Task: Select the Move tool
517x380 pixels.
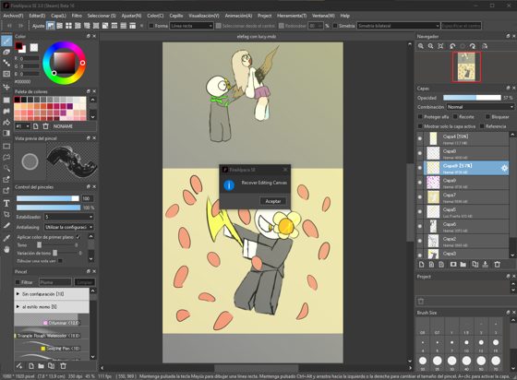Action: coord(6,87)
